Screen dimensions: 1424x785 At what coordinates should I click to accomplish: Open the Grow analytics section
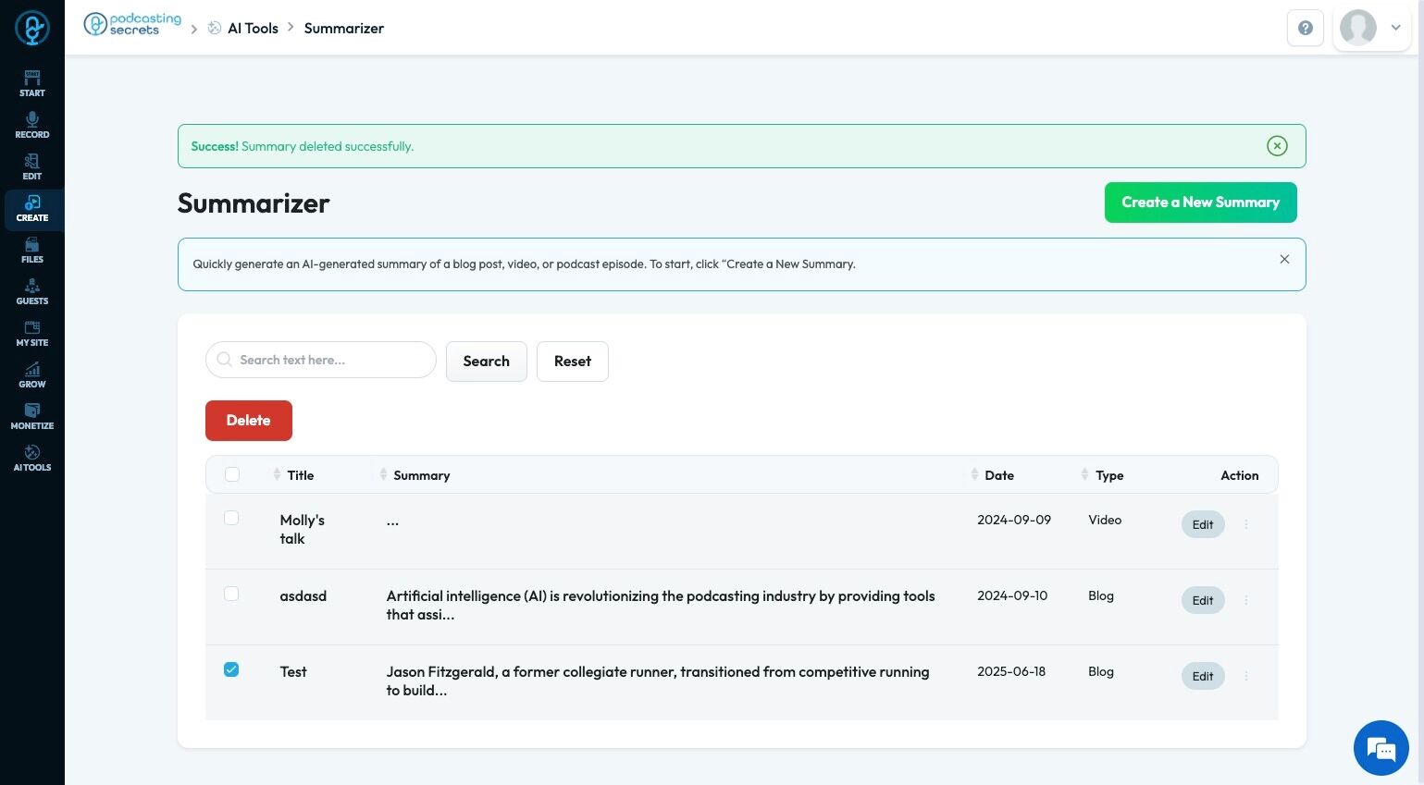(x=32, y=374)
